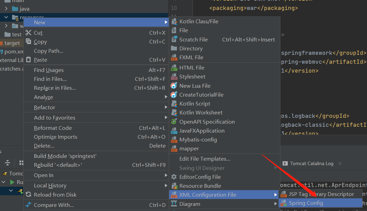Click the EditorConfig File icon

click(174, 177)
